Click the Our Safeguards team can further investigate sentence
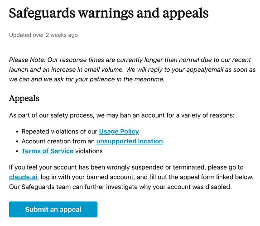 click(120, 187)
